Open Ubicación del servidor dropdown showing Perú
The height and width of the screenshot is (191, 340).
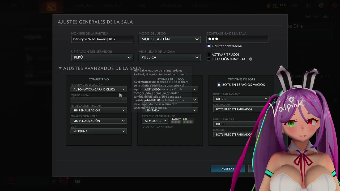point(102,57)
